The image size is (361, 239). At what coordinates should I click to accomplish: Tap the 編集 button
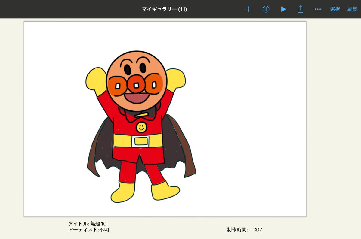352,9
